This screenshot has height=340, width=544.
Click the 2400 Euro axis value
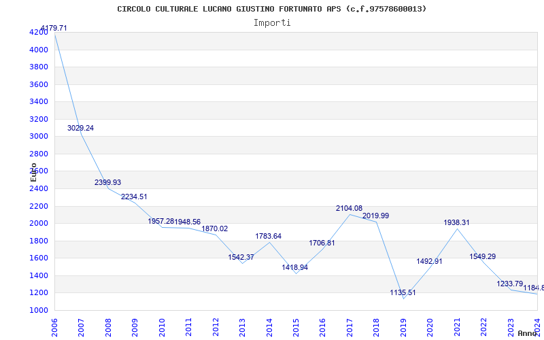[39, 189]
